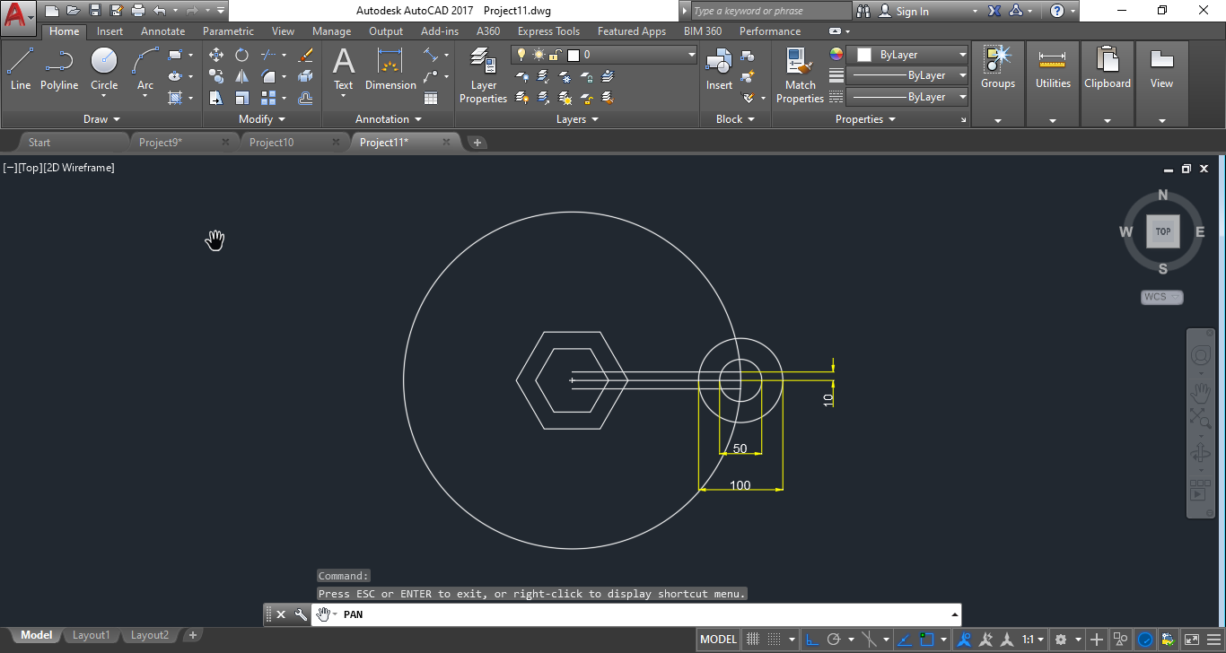Switch to the Parametric ribbon tab
This screenshot has width=1226, height=653.
(x=228, y=30)
